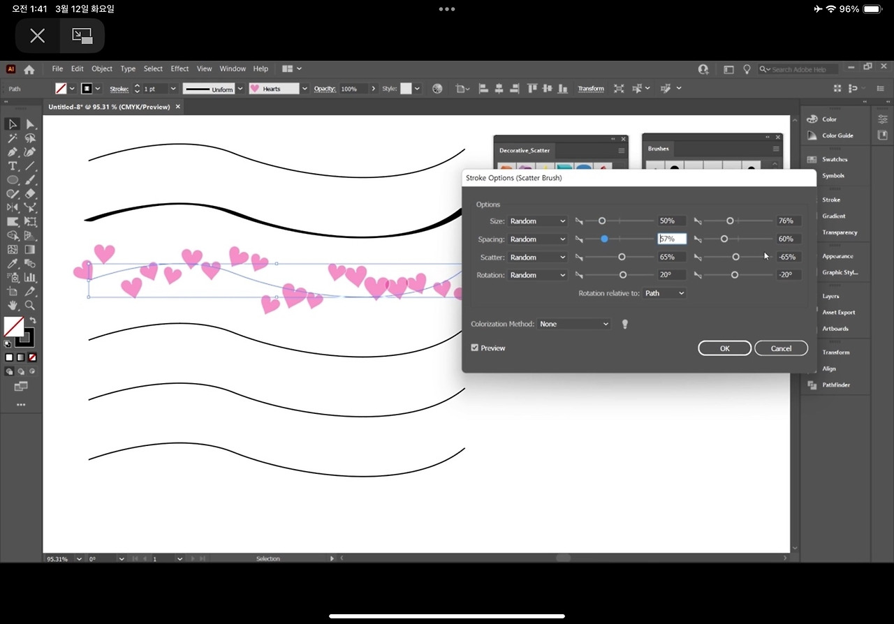Click horizontal align left icon
The height and width of the screenshot is (624, 894).
point(482,89)
